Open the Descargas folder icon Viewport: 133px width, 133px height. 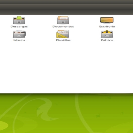[19, 20]
